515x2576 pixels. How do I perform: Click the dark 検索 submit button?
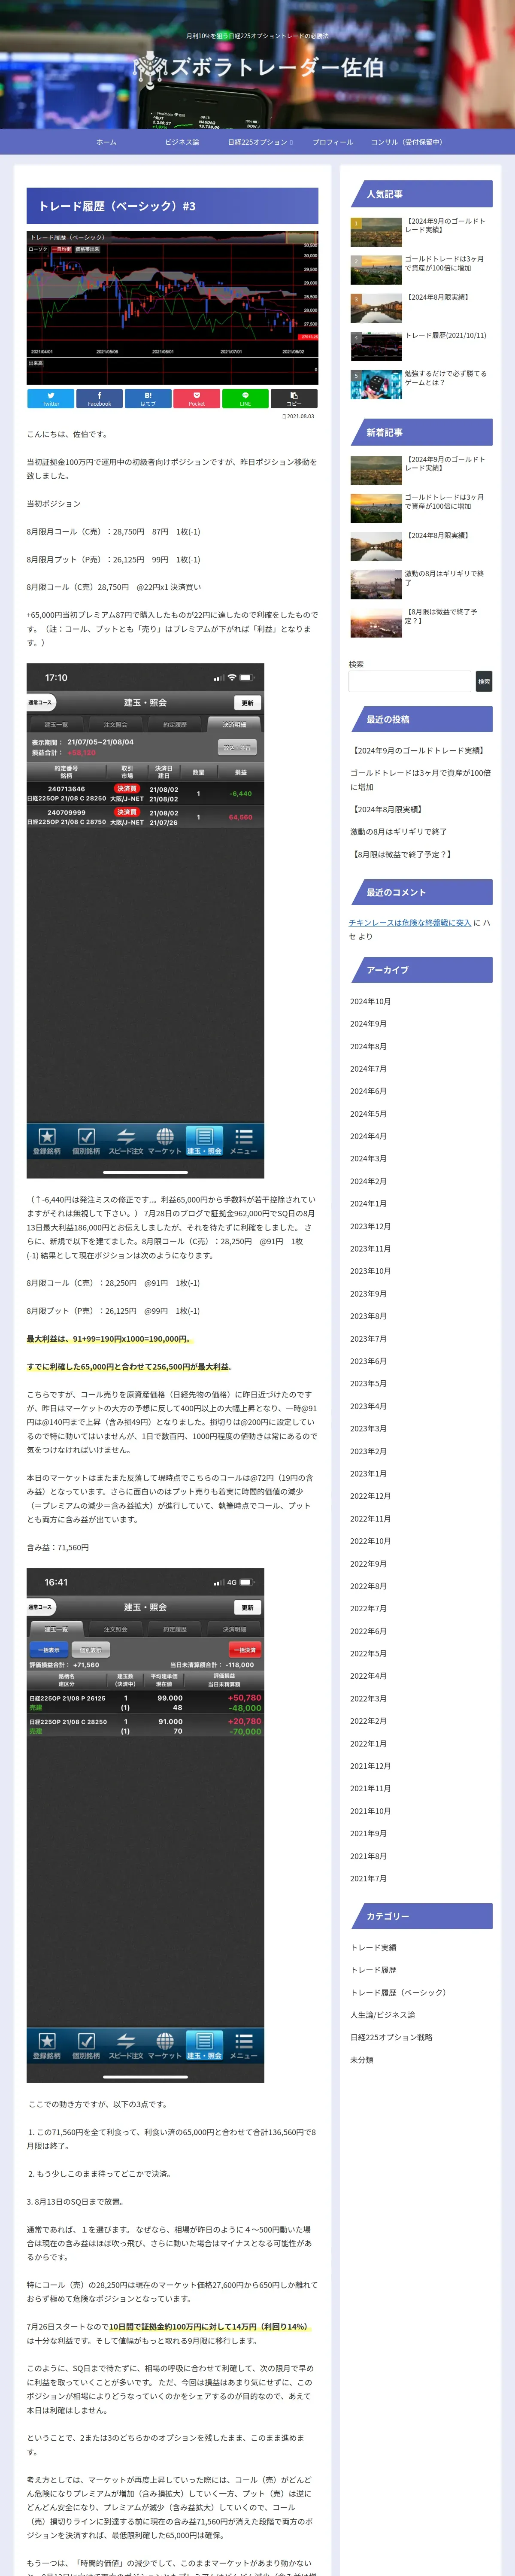pos(484,681)
